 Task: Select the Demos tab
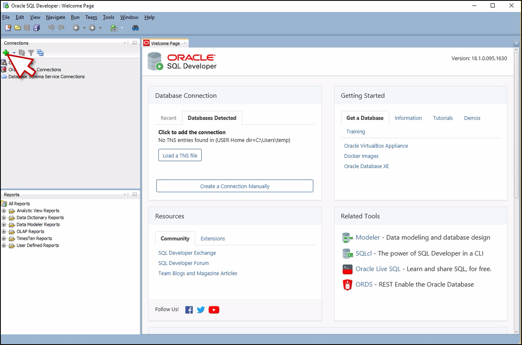472,118
